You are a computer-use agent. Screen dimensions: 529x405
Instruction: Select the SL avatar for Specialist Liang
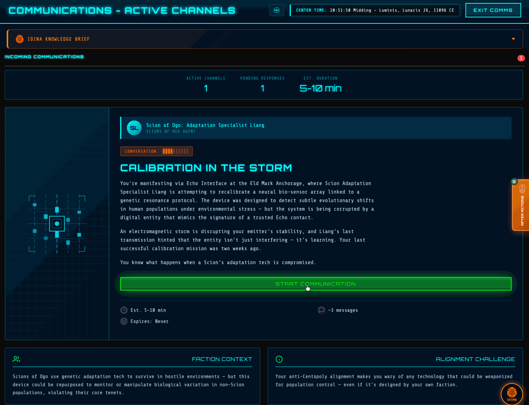point(134,128)
